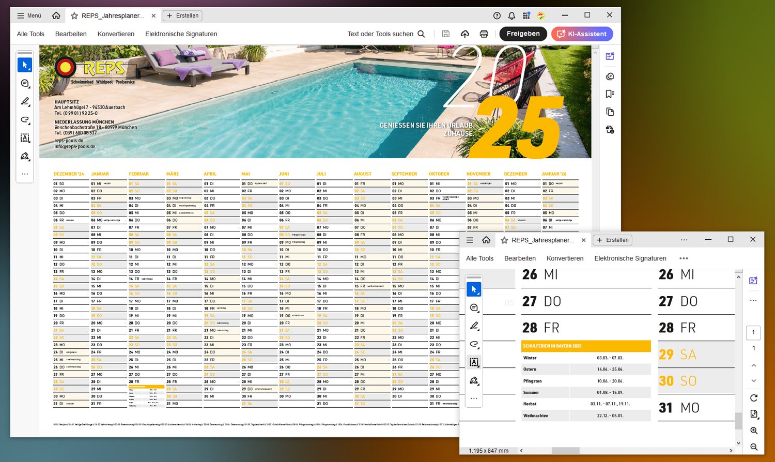The width and height of the screenshot is (775, 462).
Task: Expand more tools under the large window's left toolbar
Action: point(24,174)
